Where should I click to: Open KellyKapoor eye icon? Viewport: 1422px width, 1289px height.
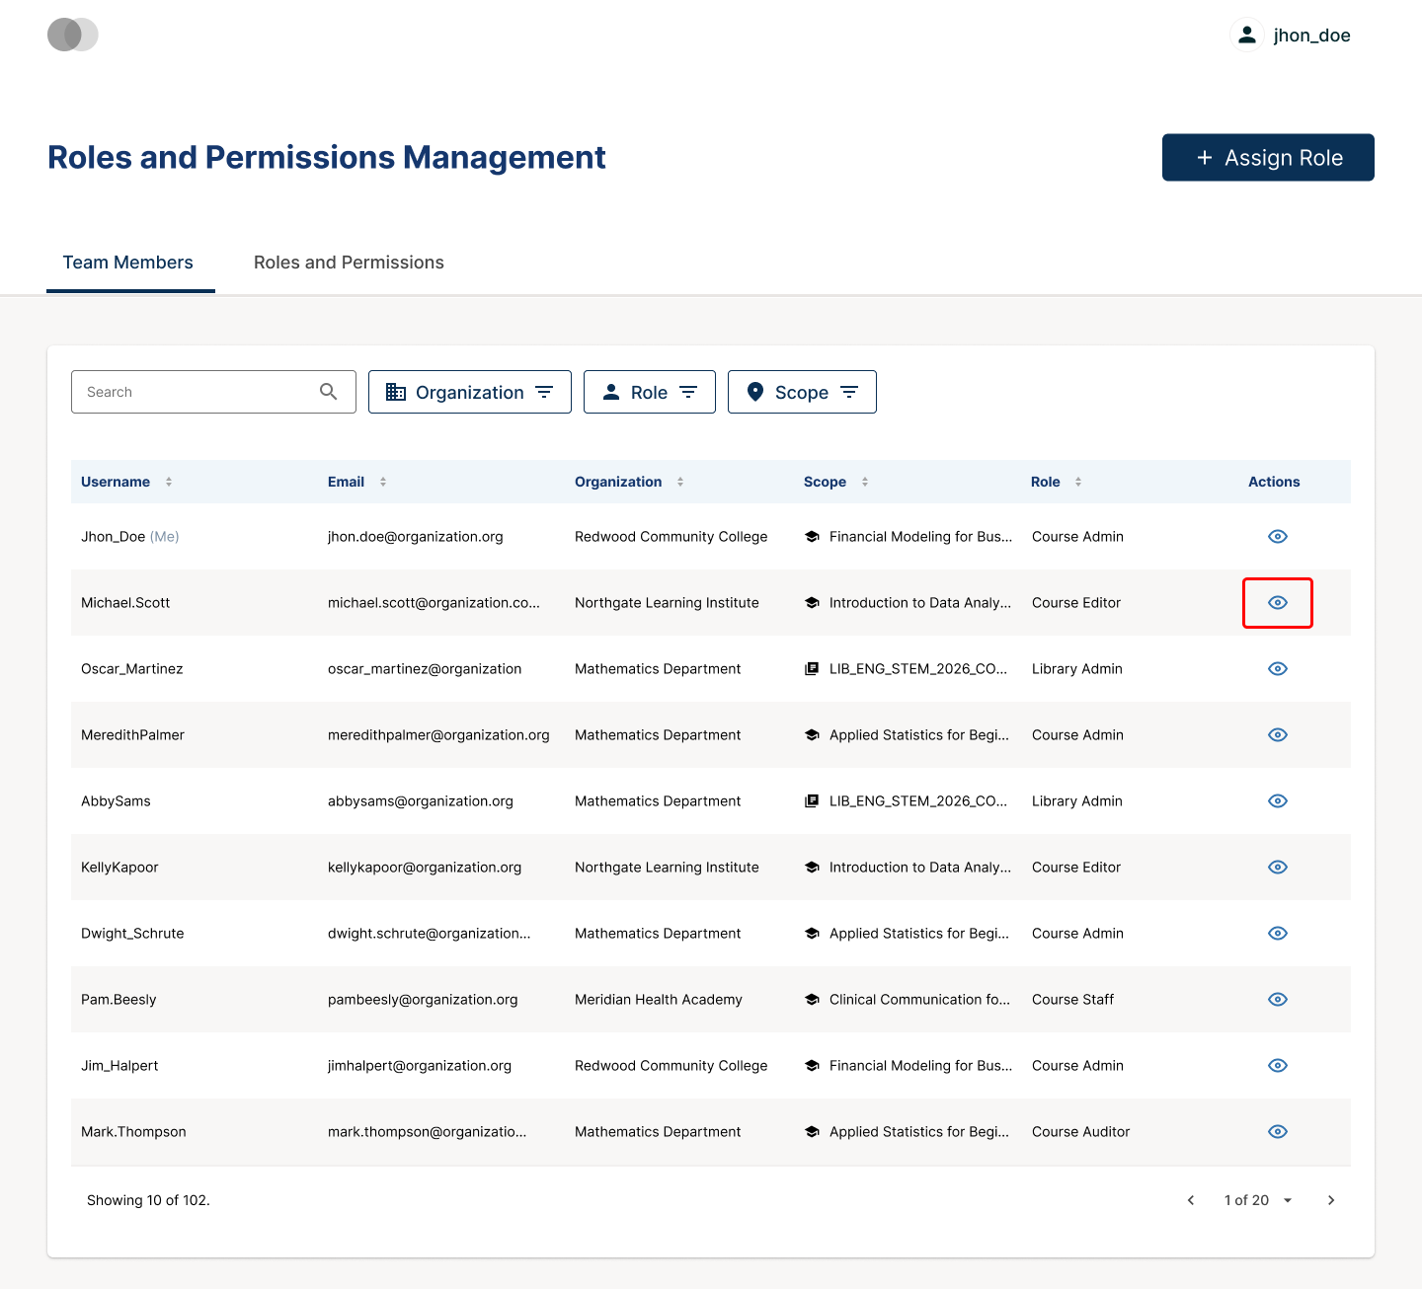click(1278, 868)
